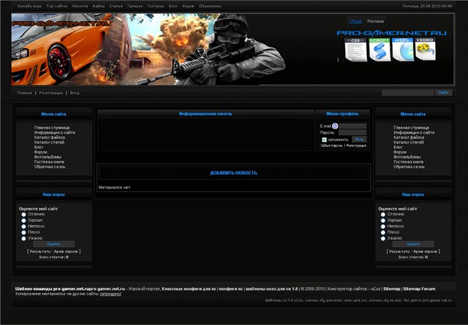Screen dimensions: 468x325
Task: Open 'Top сайтов' in the top navigation
Action: pos(57,6)
